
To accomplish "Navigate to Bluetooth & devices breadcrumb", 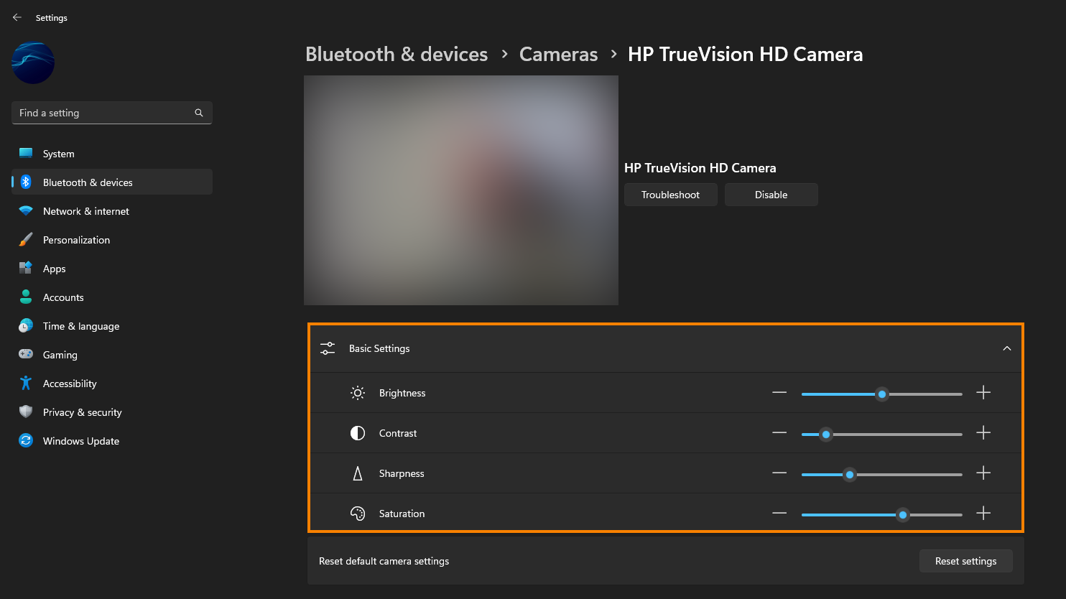I will [397, 55].
